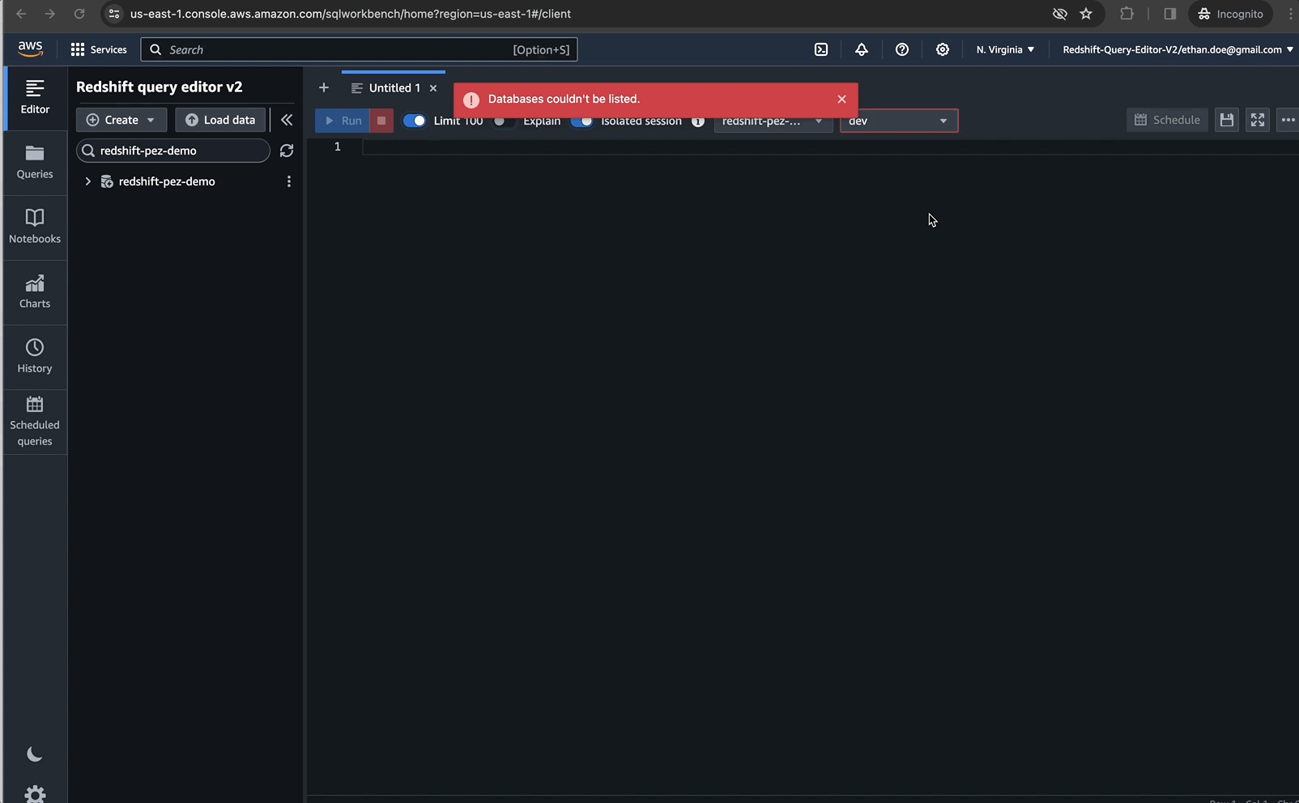Image resolution: width=1299 pixels, height=803 pixels.
Task: Open more options for redshift-pez-demo
Action: (288, 181)
